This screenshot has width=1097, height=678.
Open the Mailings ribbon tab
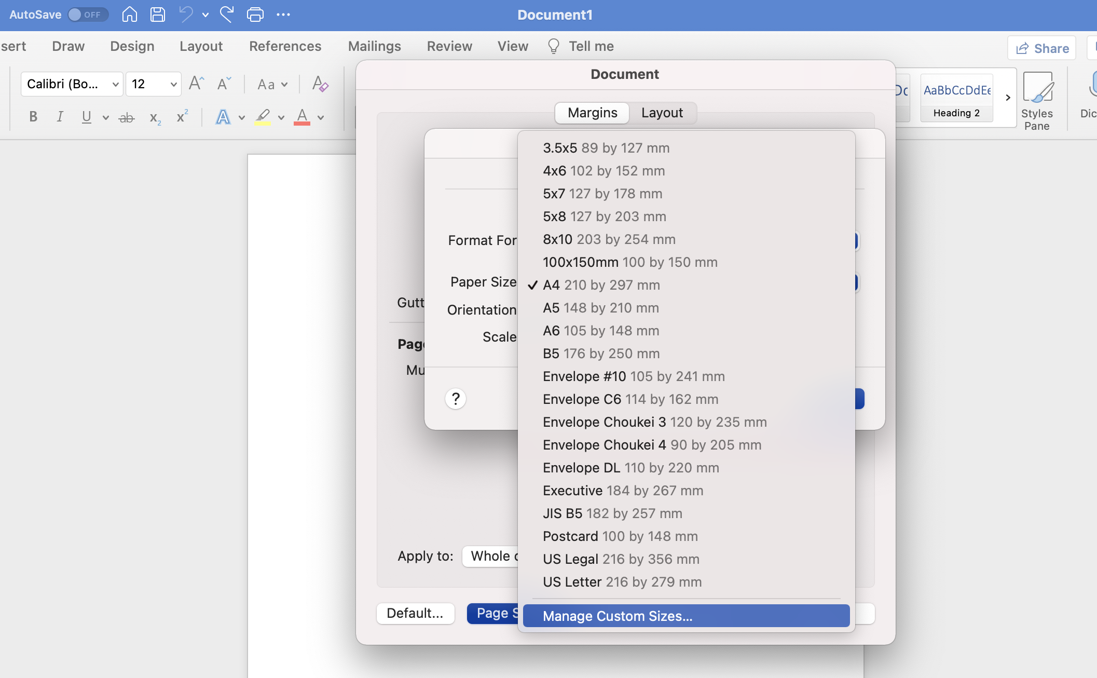375,46
